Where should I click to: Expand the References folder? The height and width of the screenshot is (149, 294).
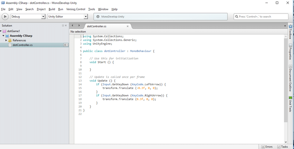click(x=6, y=40)
